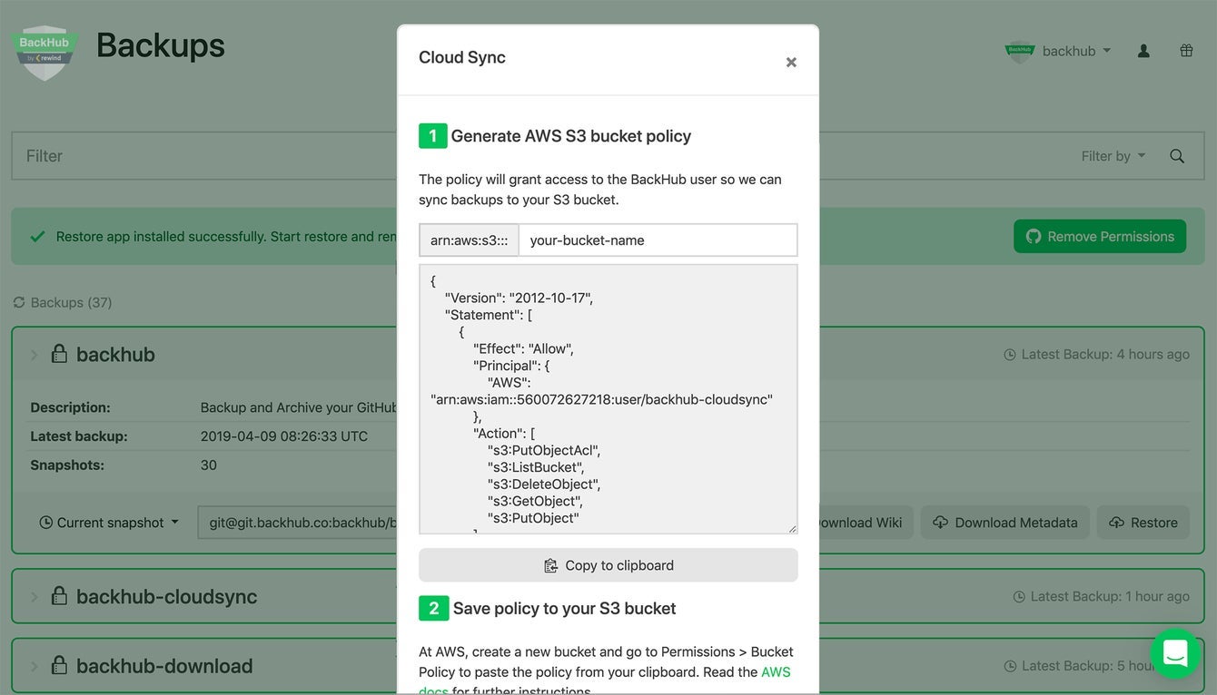Open the Filter by dropdown
This screenshot has height=695, width=1217.
[1113, 156]
